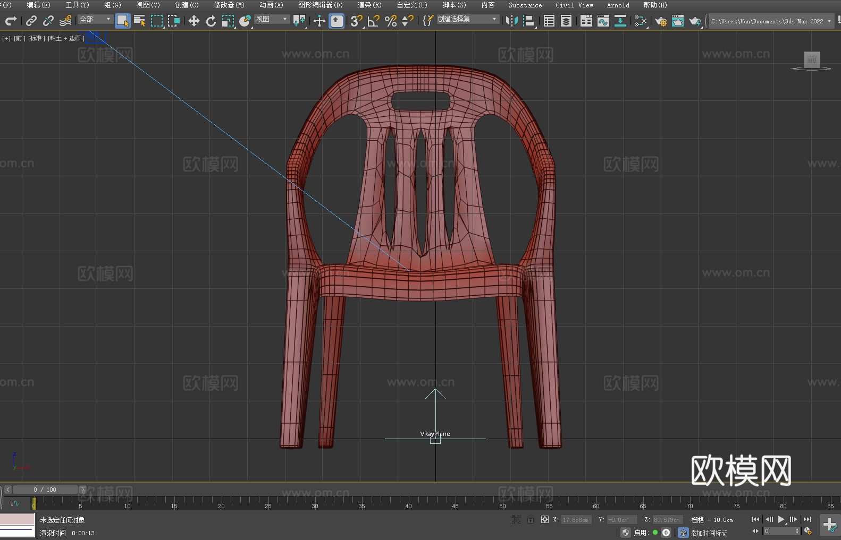Viewport: 841px width, 540px height.
Task: Click time slider previous frame arrow
Action: coord(8,490)
